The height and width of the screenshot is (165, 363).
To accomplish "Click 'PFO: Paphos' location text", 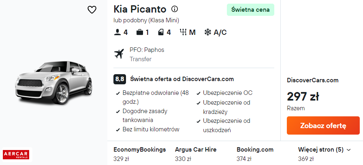I will point(147,50).
